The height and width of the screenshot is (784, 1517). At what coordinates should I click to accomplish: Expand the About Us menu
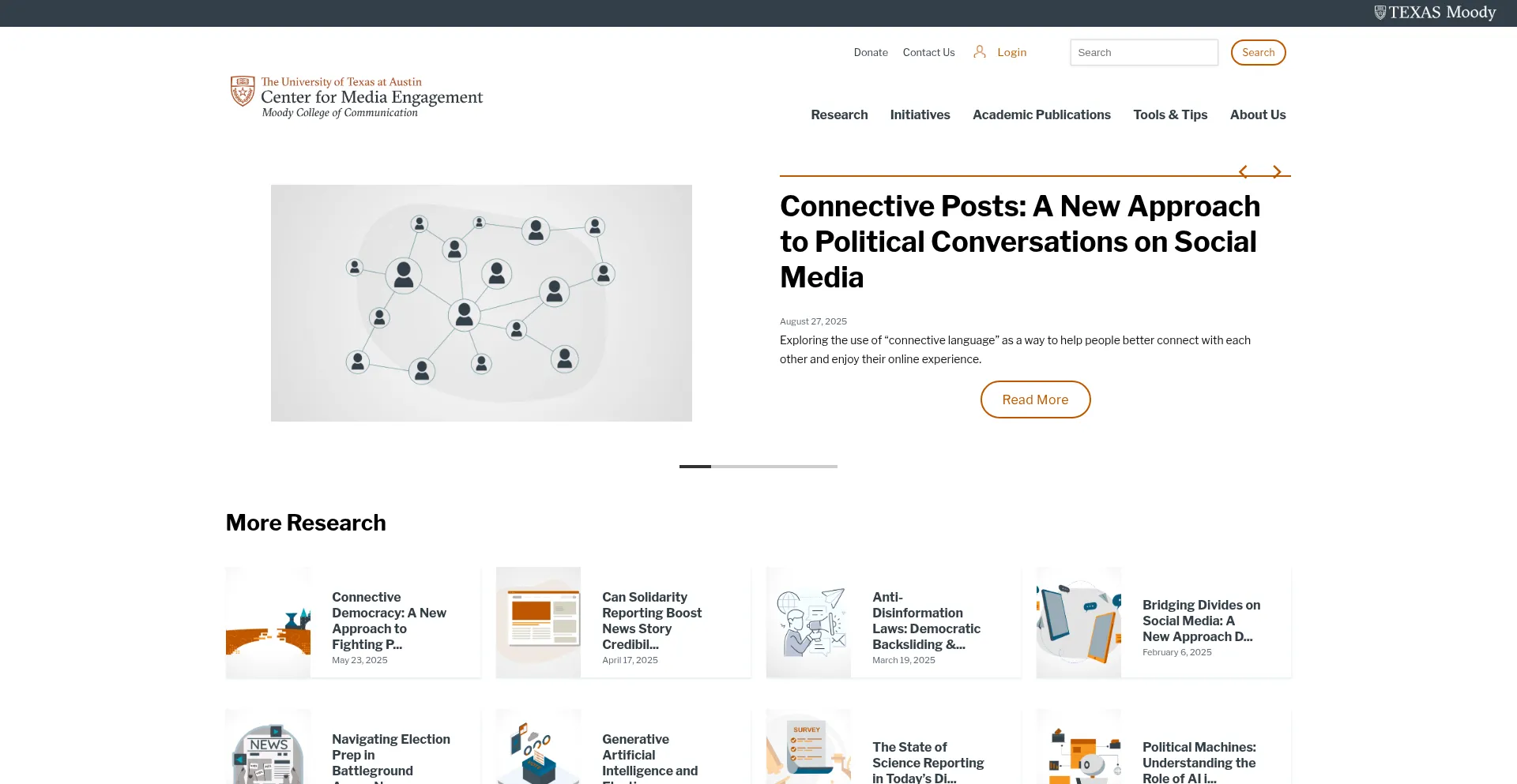pos(1258,114)
